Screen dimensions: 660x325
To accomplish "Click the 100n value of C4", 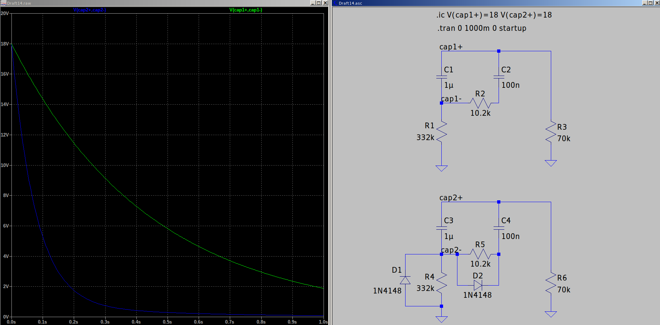I will pyautogui.click(x=510, y=236).
